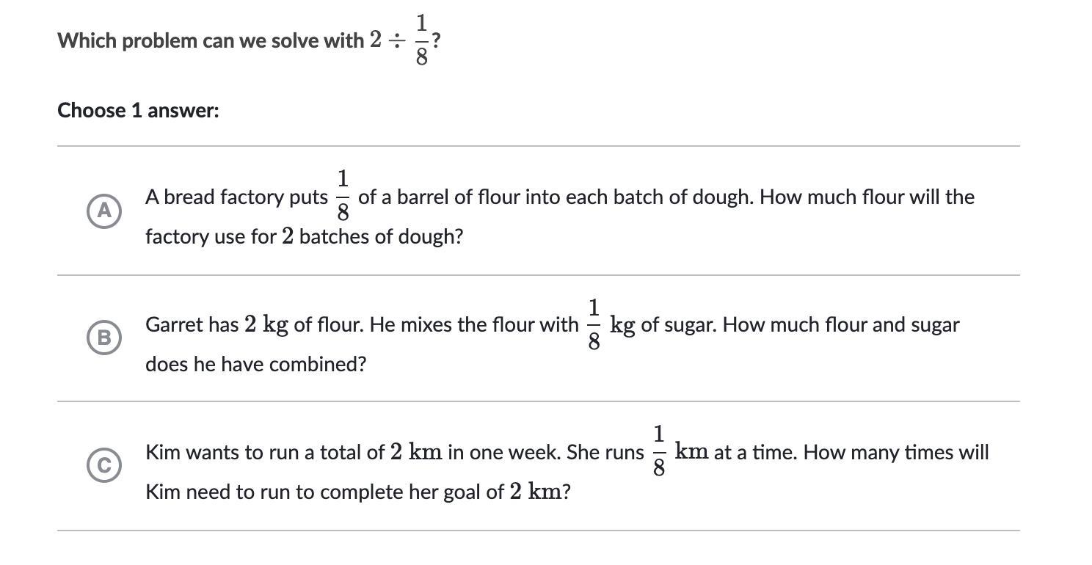The width and height of the screenshot is (1092, 565).
Task: Select answer choice B radio button
Action: point(104,338)
